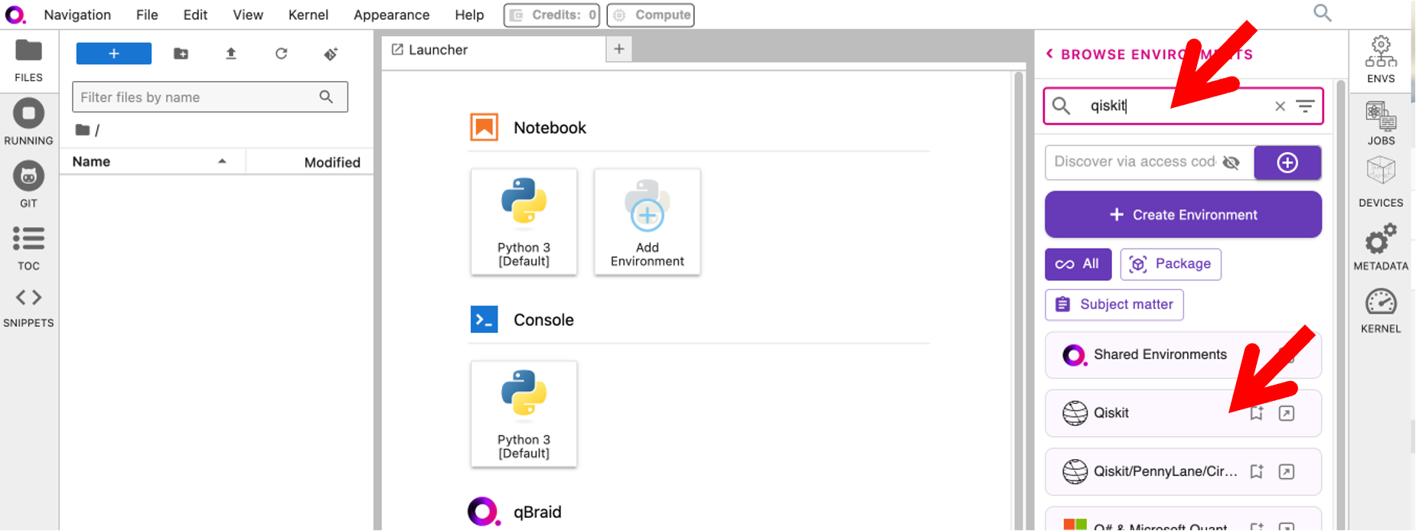Toggle access code visibility eye icon

[x=1231, y=162]
